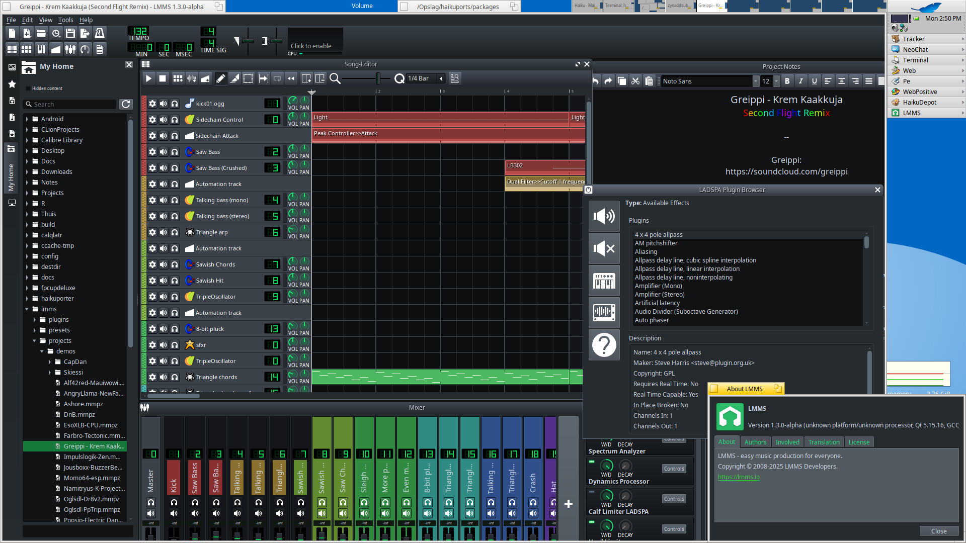Select the Instruments icon in LADSPA browser

[604, 281]
